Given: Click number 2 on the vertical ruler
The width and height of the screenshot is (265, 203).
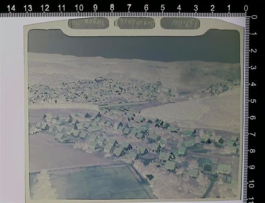Looking at the screenshot, I should (x=253, y=51).
